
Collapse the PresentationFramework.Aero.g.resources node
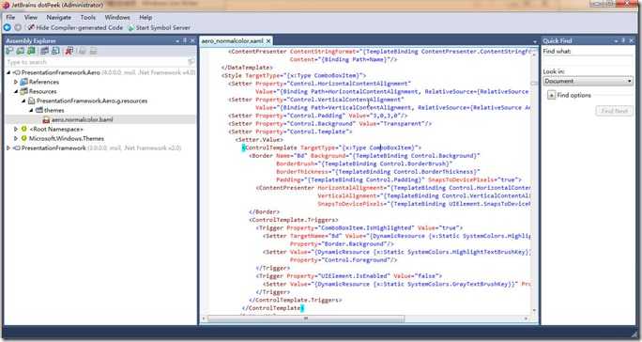point(23,101)
